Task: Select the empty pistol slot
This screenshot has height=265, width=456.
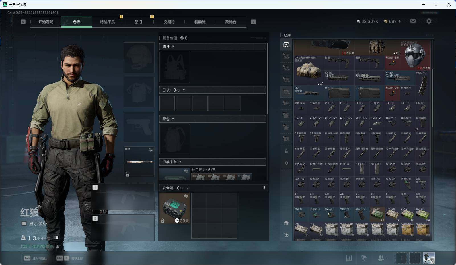Action: (x=139, y=127)
